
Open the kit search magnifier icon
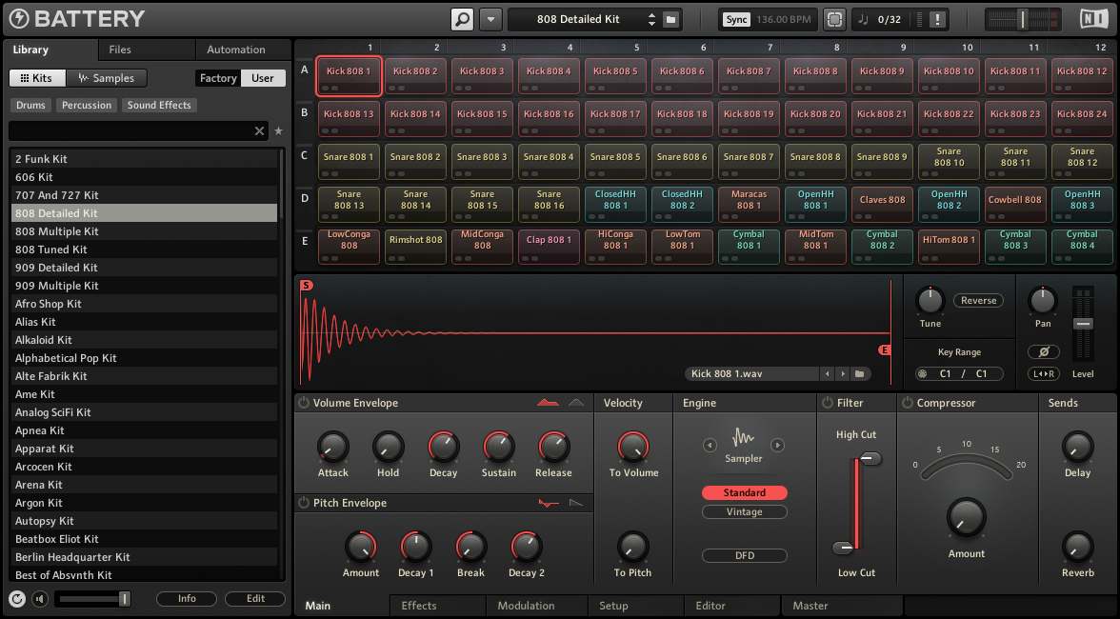462,19
